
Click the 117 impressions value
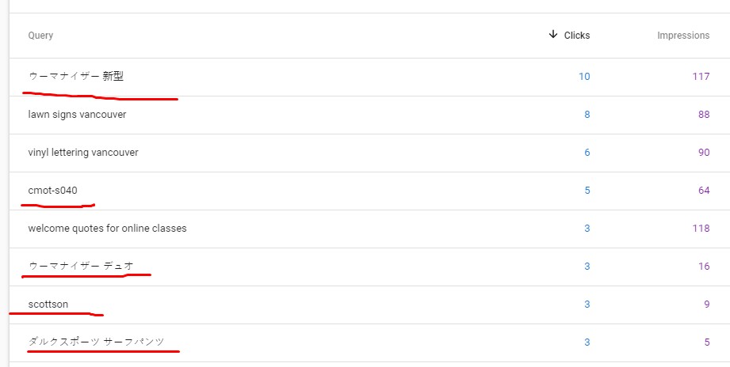click(701, 77)
